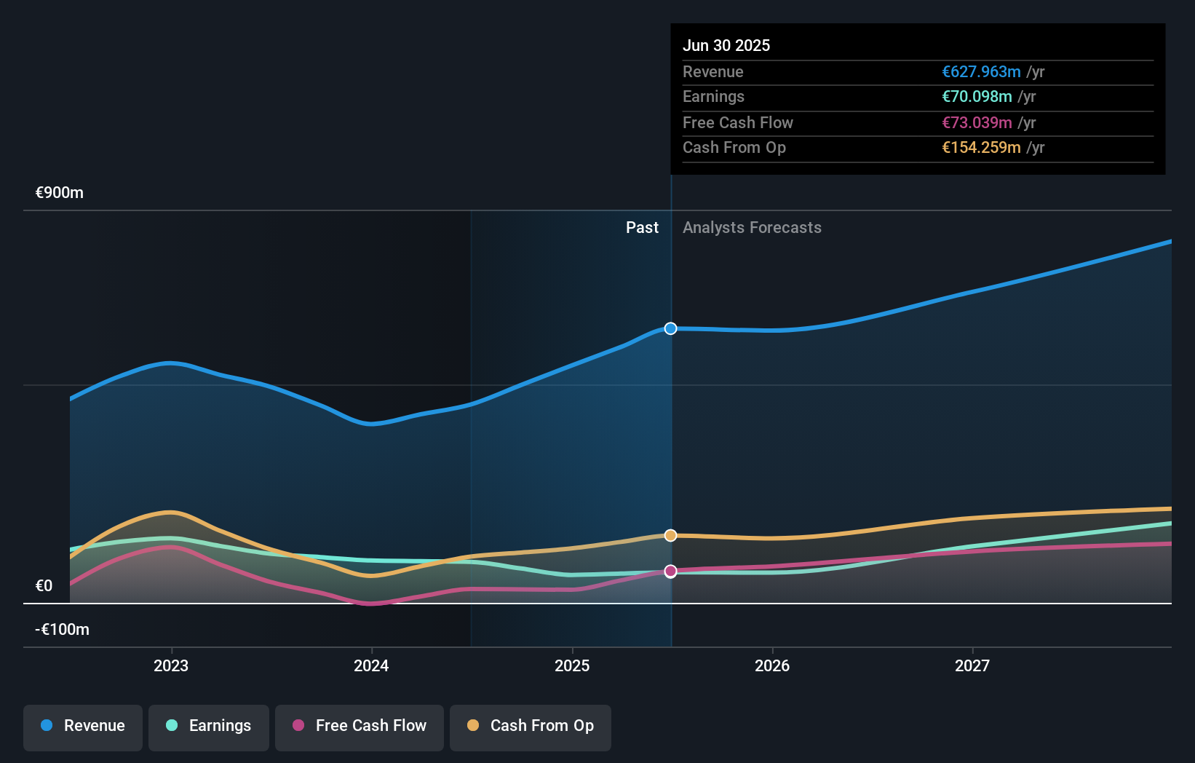
Task: Select the Earnings legend dot icon
Action: tap(172, 726)
